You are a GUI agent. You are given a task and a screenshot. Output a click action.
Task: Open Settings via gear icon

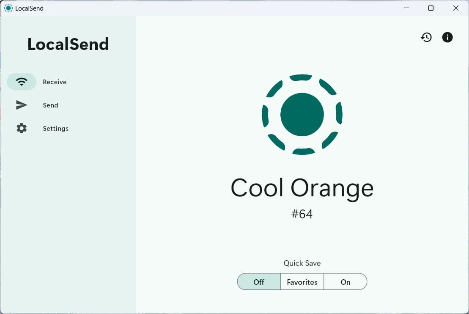tap(22, 128)
